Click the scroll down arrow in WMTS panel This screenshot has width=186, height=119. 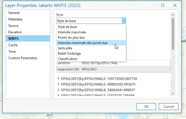coord(173,93)
